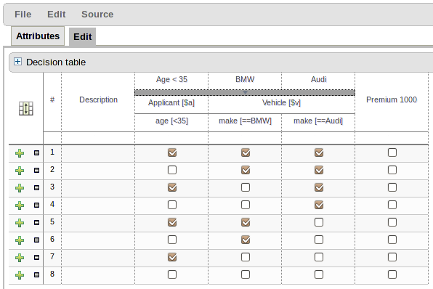Click the make [==Audi] field header
Image resolution: width=433 pixels, height=289 pixels.
coord(318,121)
